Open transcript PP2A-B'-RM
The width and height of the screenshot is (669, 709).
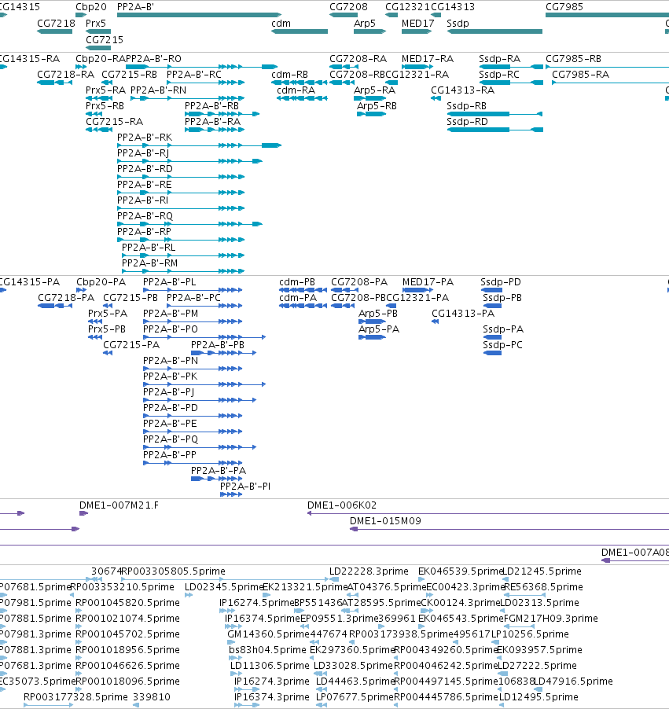click(x=149, y=263)
